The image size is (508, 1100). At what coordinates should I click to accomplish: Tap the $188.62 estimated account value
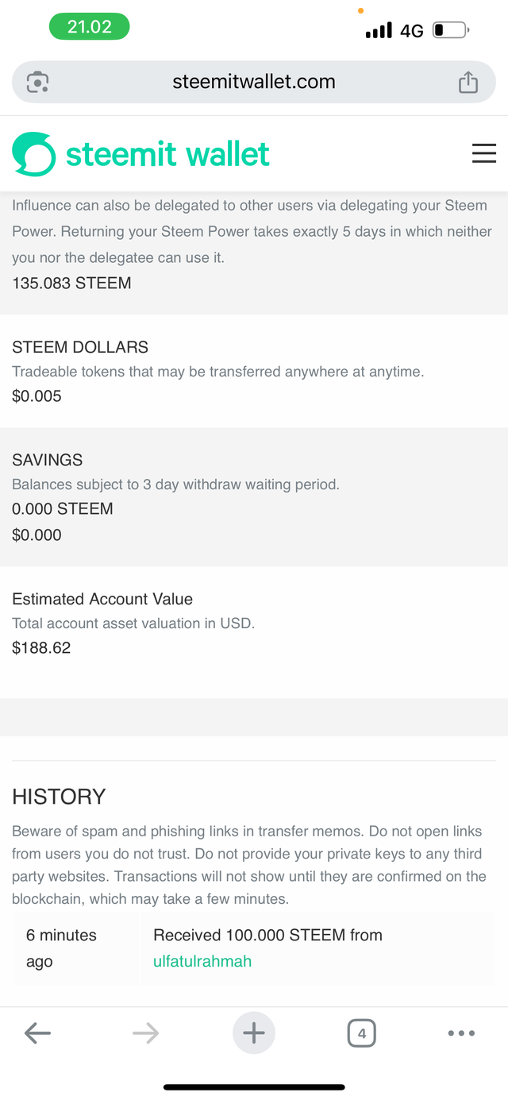point(41,647)
